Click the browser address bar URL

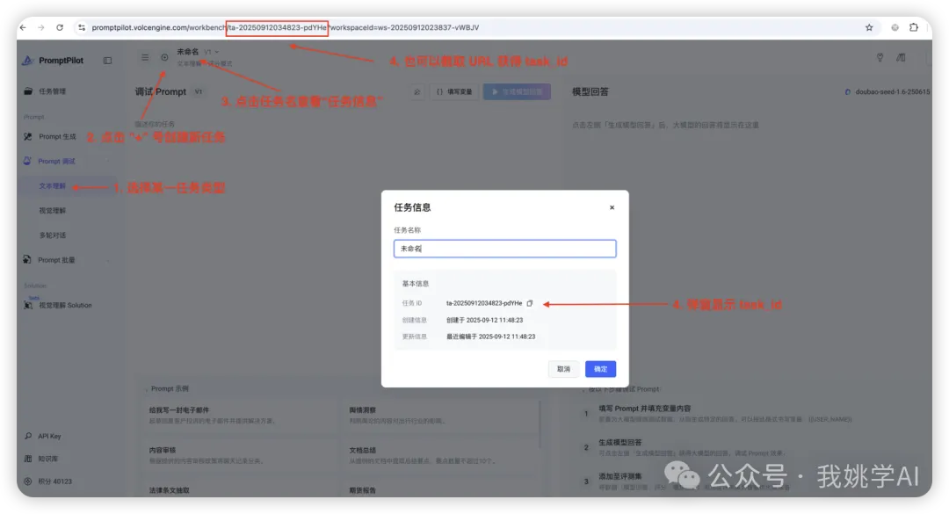[x=285, y=27]
